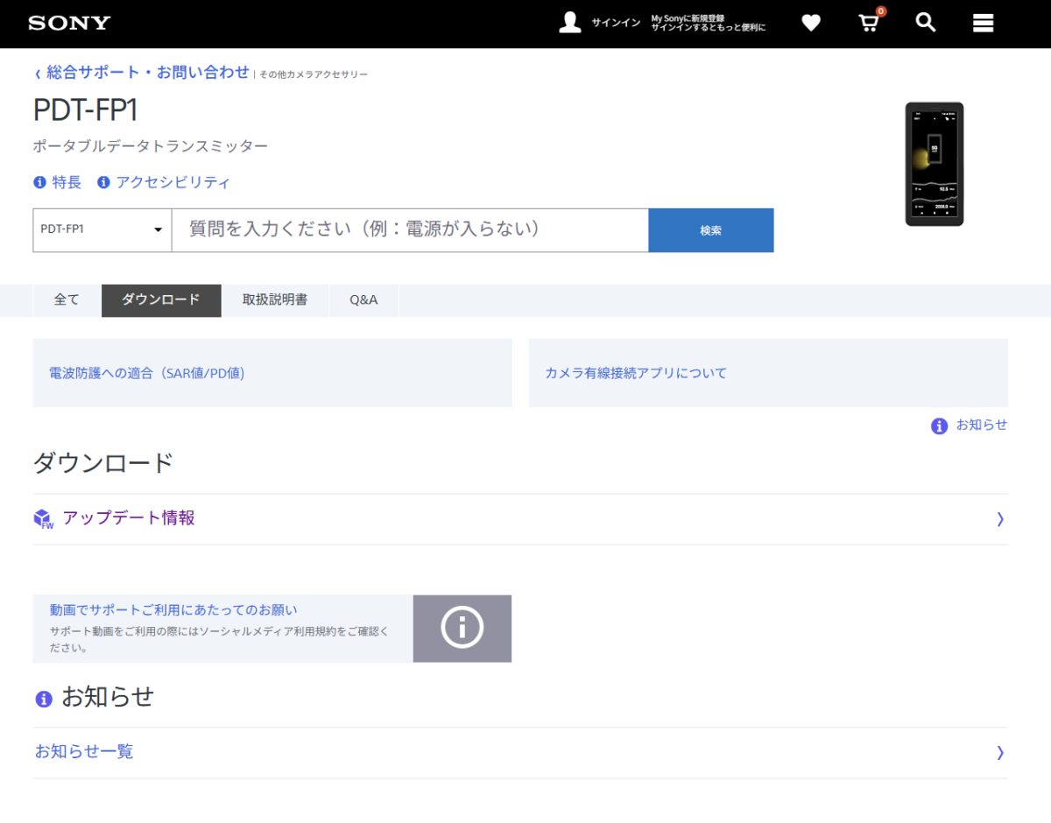Click the SONY logo
This screenshot has width=1051, height=823.
(69, 23)
